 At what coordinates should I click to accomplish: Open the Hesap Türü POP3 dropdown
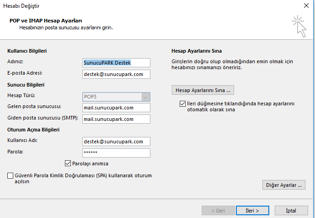116,97
